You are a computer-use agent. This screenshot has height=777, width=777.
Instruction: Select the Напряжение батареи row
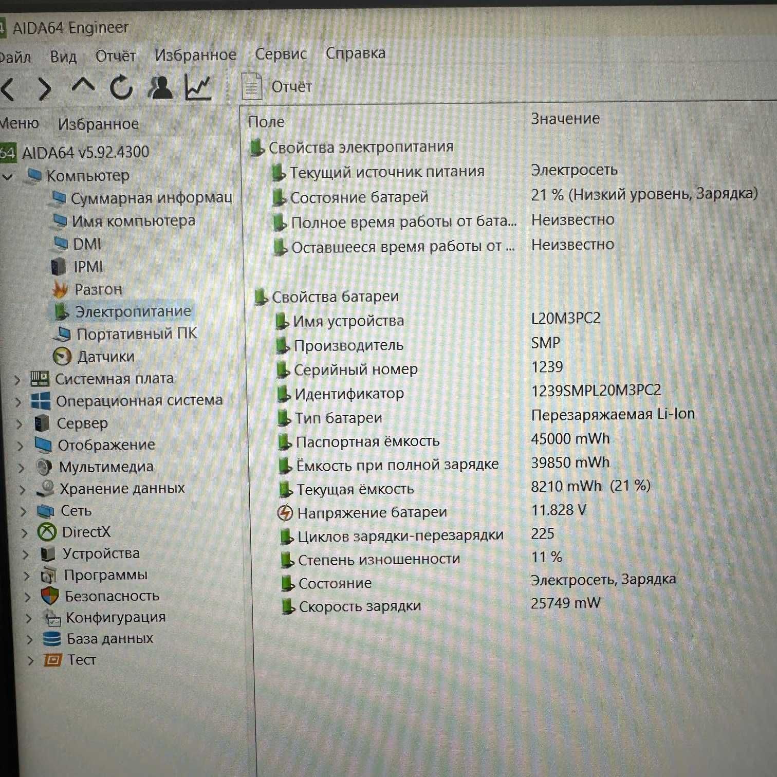pyautogui.click(x=432, y=512)
